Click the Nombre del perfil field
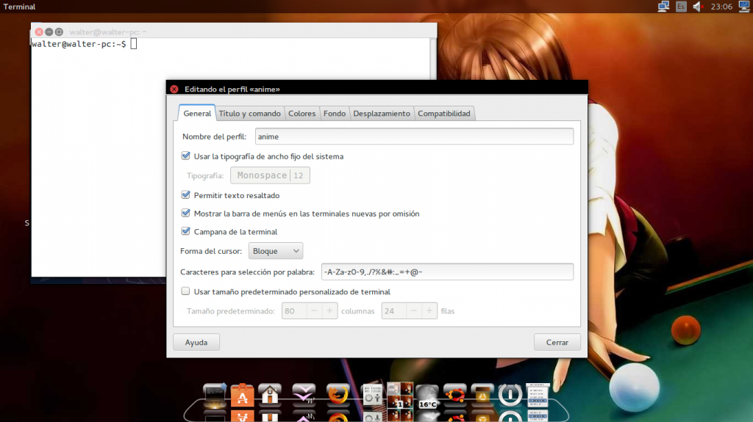The image size is (753, 422). (415, 137)
